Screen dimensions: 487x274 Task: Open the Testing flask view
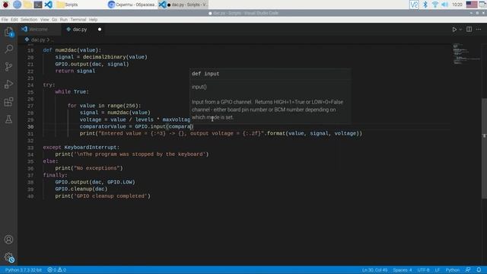pyautogui.click(x=8, y=119)
